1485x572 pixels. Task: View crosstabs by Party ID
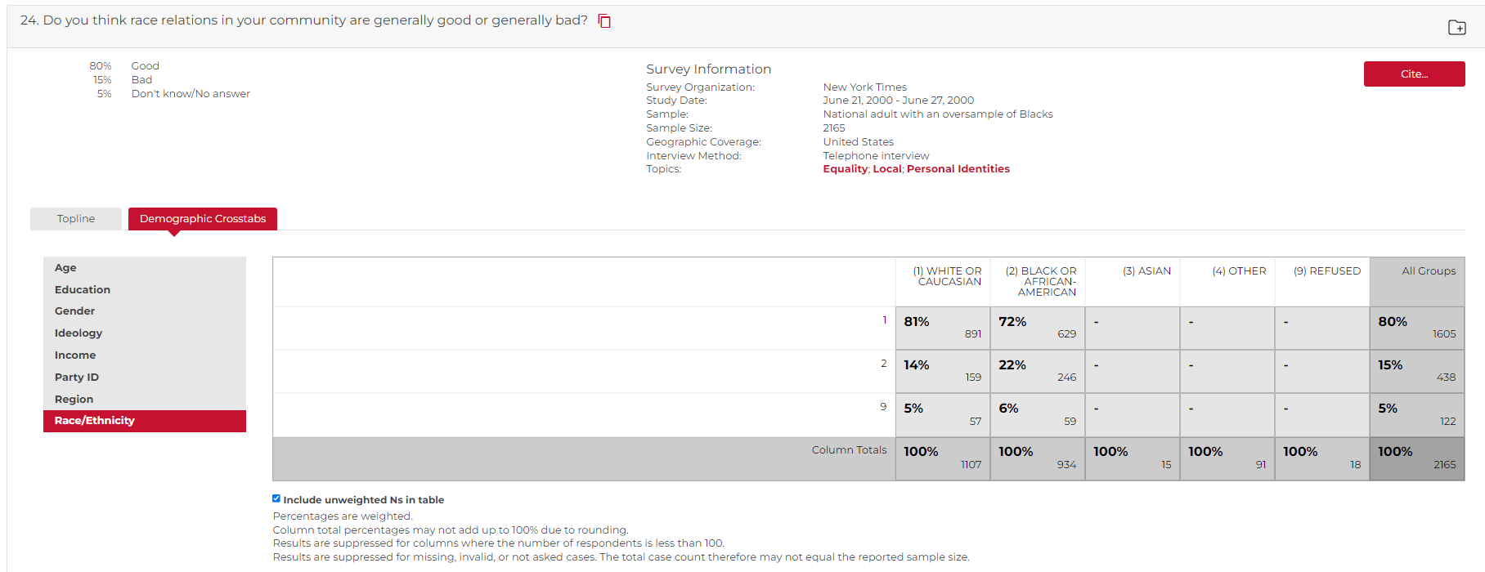point(77,378)
